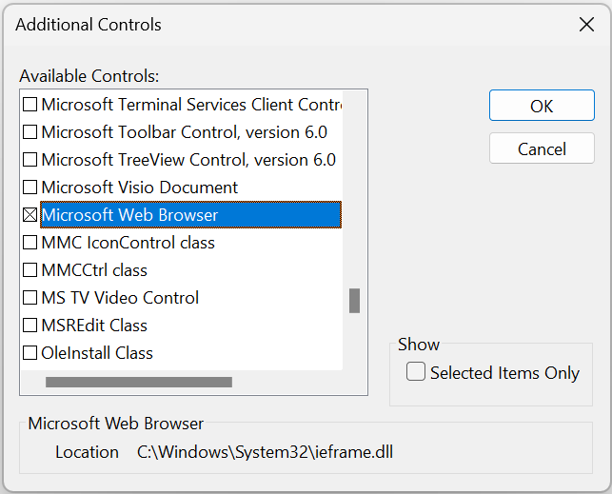Check the Microsoft Visio Document box
Image resolution: width=612 pixels, height=494 pixels.
point(30,188)
